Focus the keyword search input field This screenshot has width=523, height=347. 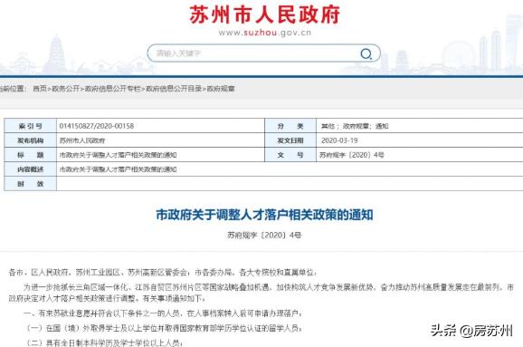(263, 53)
